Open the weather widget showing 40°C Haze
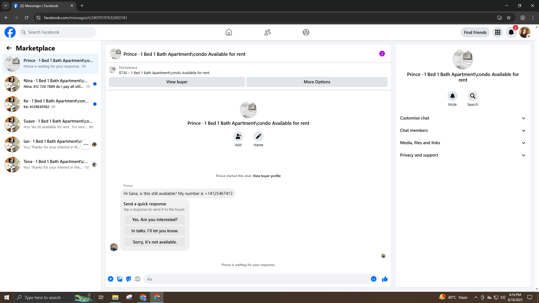This screenshot has width=539, height=303. click(453, 297)
